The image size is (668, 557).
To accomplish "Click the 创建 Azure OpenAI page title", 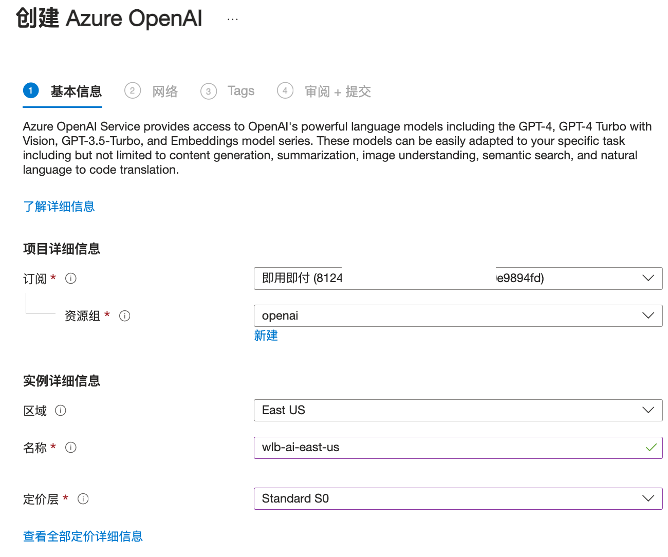I will coord(109,18).
